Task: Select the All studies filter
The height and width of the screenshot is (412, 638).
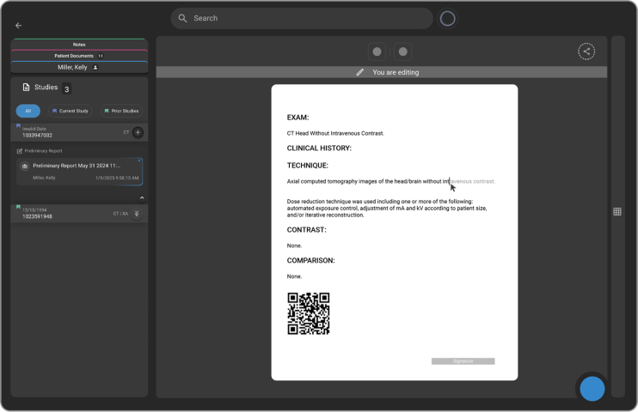Action: (x=28, y=111)
